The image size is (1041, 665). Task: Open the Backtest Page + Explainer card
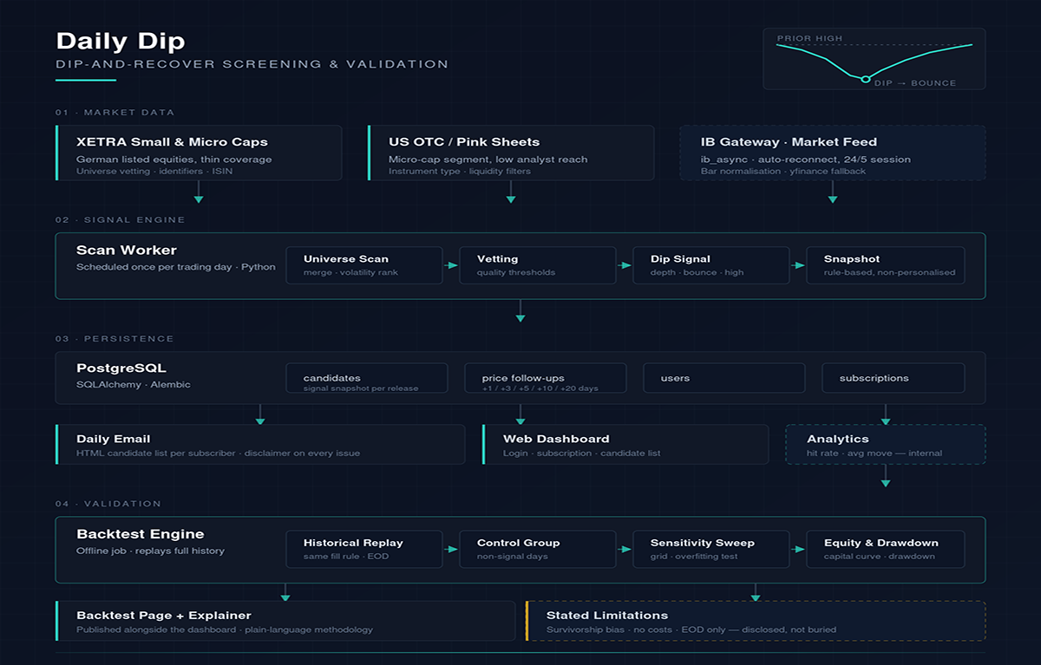[285, 621]
